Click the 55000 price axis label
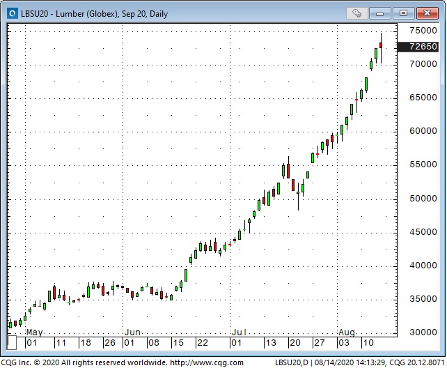 click(423, 164)
